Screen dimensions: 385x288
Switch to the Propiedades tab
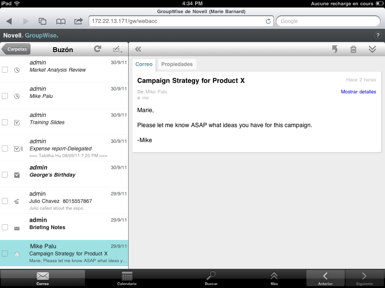[x=177, y=64]
